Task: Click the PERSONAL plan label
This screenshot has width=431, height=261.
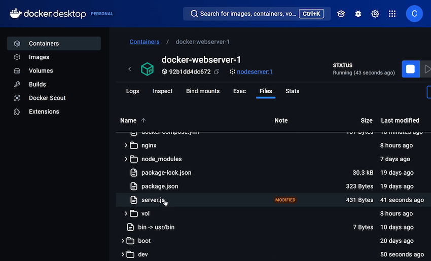Action: pos(102,14)
